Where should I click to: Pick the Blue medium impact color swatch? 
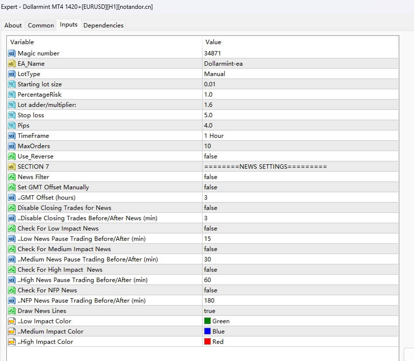coord(207,331)
